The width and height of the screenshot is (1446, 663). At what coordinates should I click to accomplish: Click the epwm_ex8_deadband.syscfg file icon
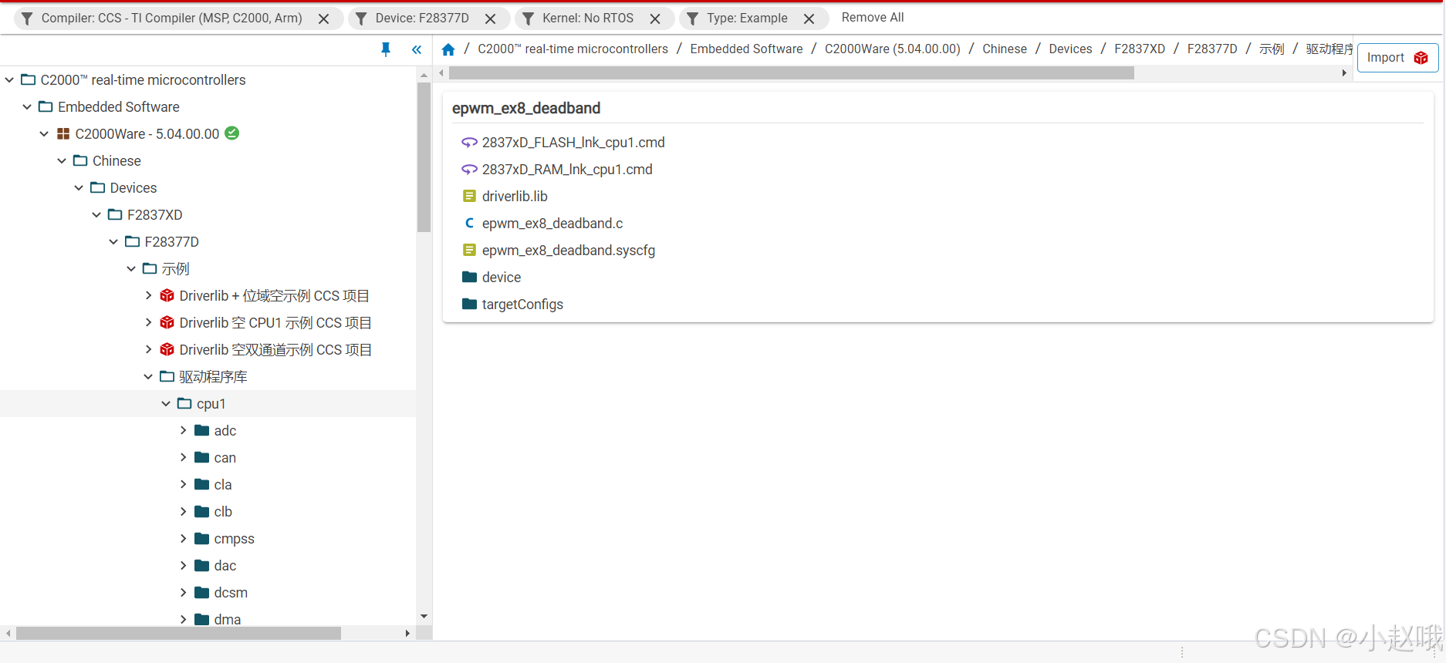pyautogui.click(x=469, y=251)
